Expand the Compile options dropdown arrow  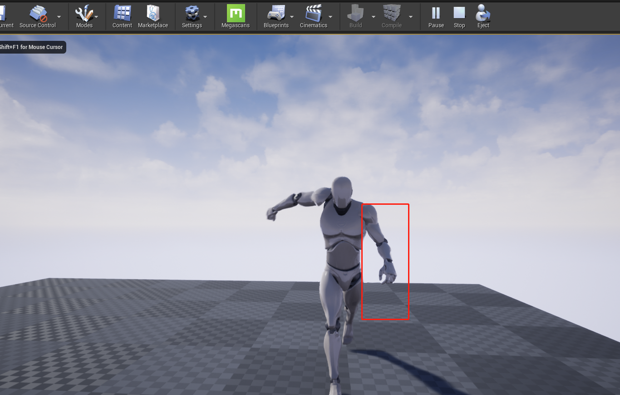tap(411, 16)
